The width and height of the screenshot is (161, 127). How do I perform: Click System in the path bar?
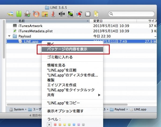[x=19, y=109]
